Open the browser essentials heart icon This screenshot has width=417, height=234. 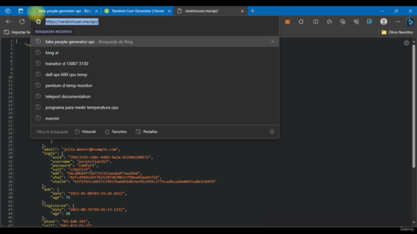pos(356,21)
